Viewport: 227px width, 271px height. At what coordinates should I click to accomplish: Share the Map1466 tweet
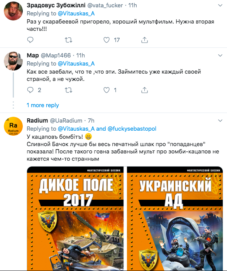145,90
